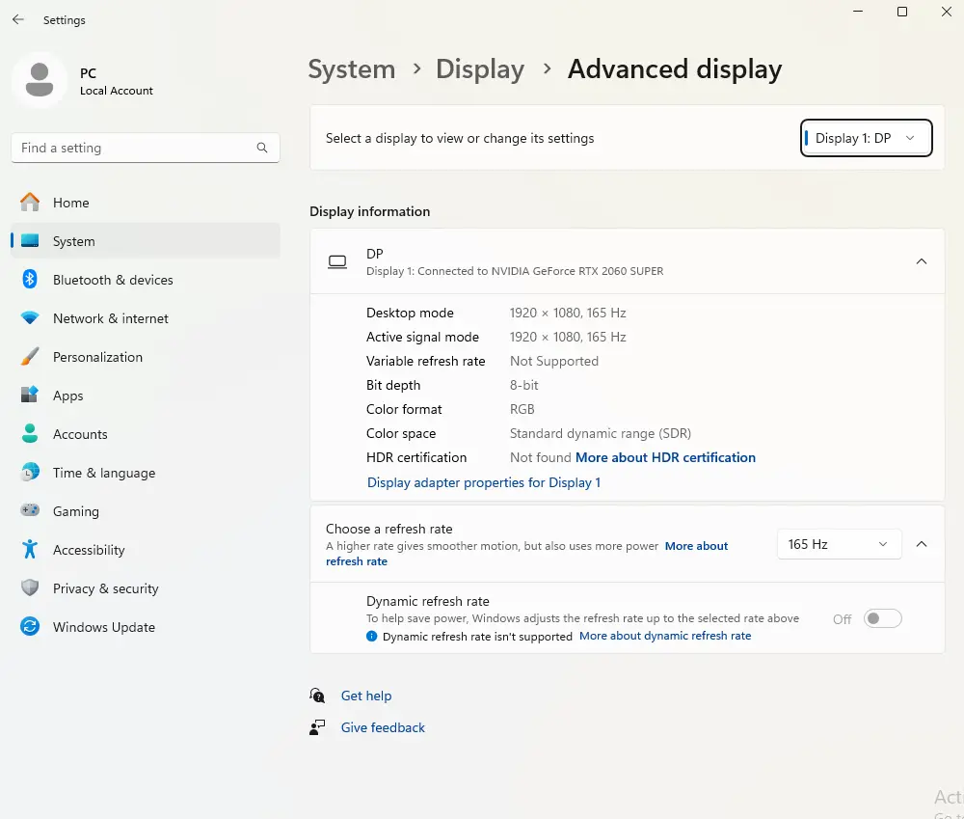This screenshot has height=819, width=964.
Task: Click the search magnifier icon
Action: click(x=262, y=148)
